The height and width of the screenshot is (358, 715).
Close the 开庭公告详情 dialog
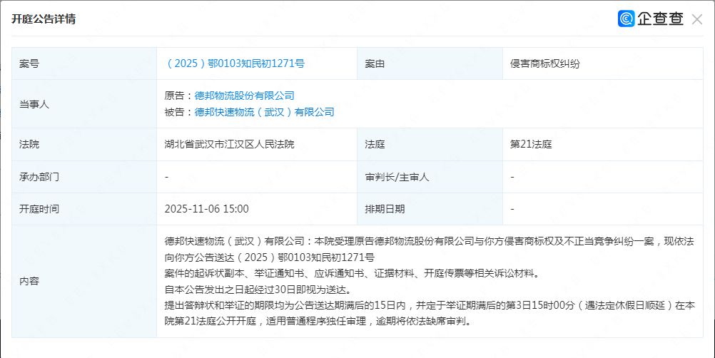[697, 19]
